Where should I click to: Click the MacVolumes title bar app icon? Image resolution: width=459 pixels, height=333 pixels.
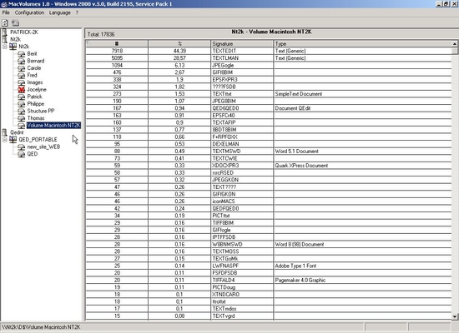[x=4, y=4]
